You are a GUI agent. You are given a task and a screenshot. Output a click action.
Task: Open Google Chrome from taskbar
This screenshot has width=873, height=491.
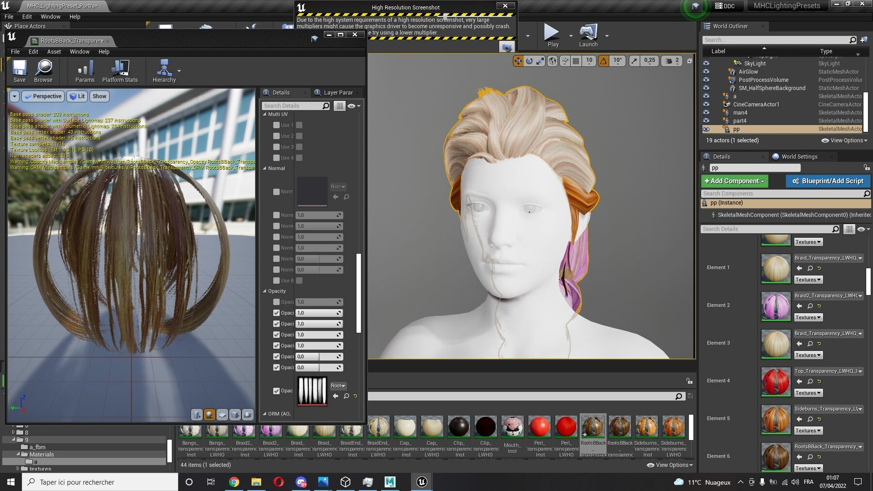click(234, 482)
